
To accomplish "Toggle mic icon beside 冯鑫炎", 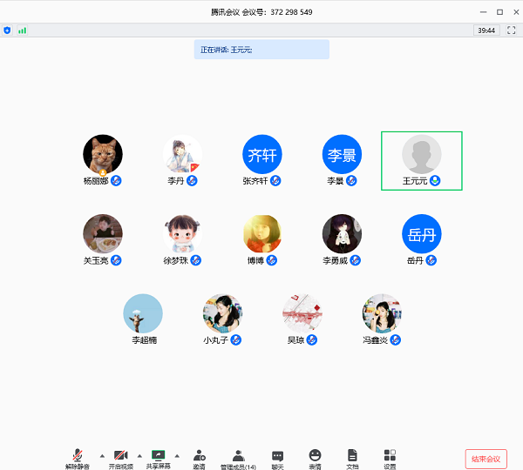I will 395,339.
